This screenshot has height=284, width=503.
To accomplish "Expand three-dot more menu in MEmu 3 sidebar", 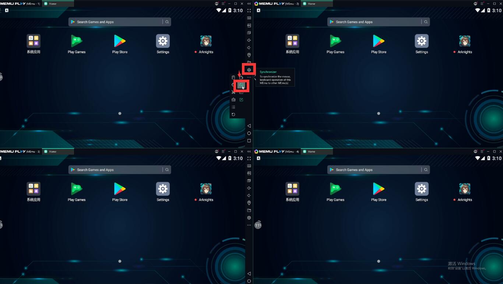I will tap(249, 225).
